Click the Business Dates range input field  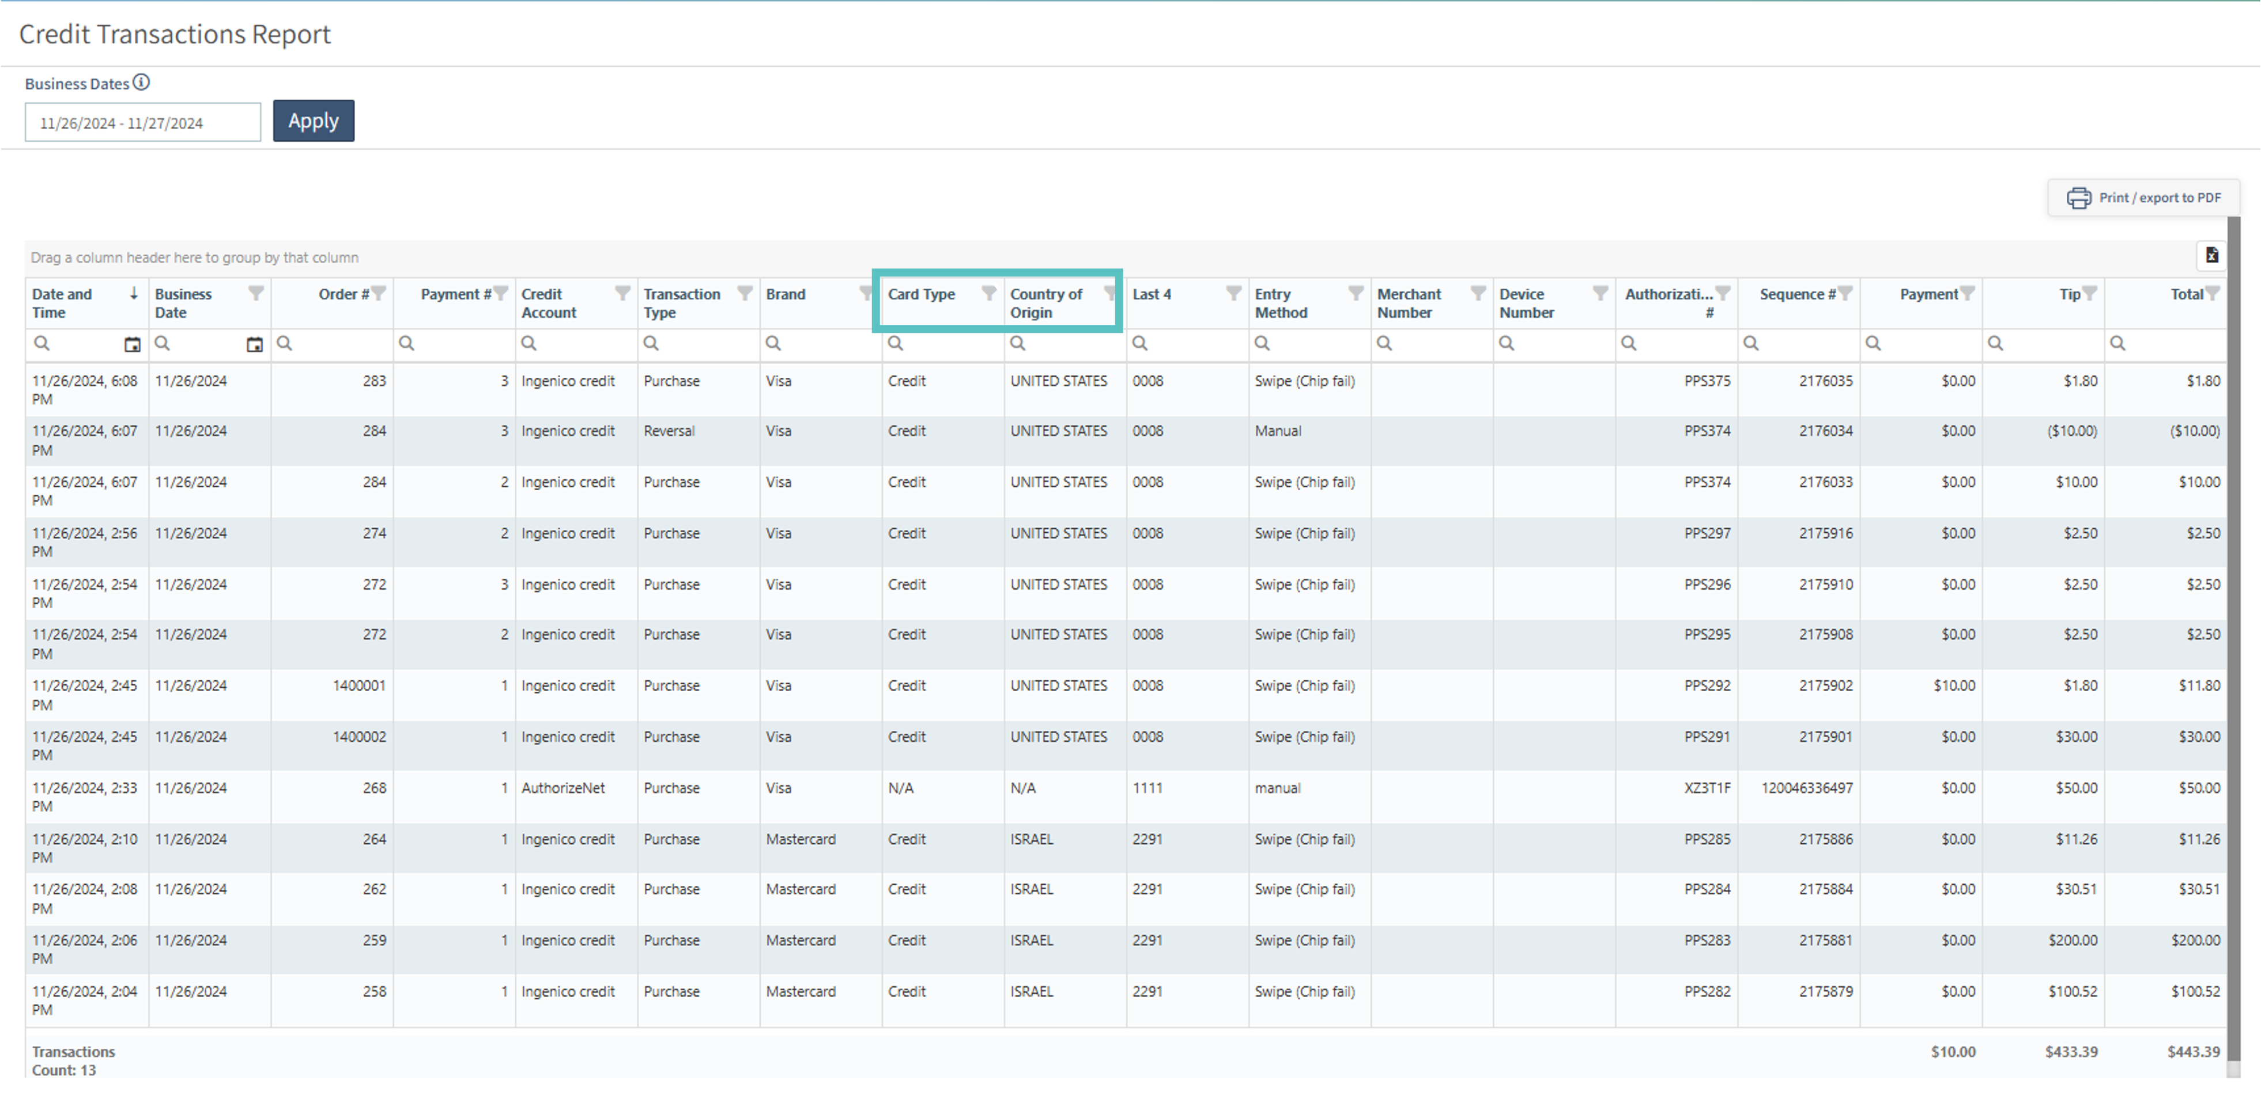[142, 123]
